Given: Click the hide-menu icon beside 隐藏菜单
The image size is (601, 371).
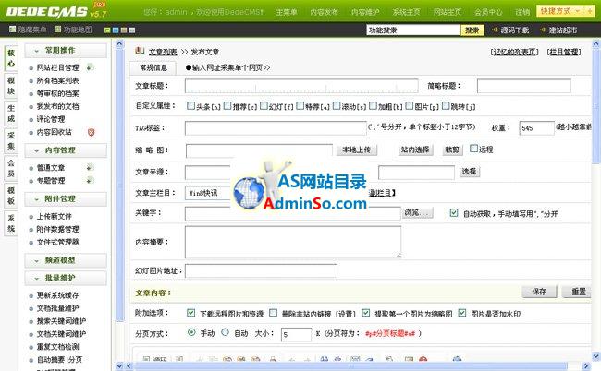Looking at the screenshot, I should [x=13, y=30].
